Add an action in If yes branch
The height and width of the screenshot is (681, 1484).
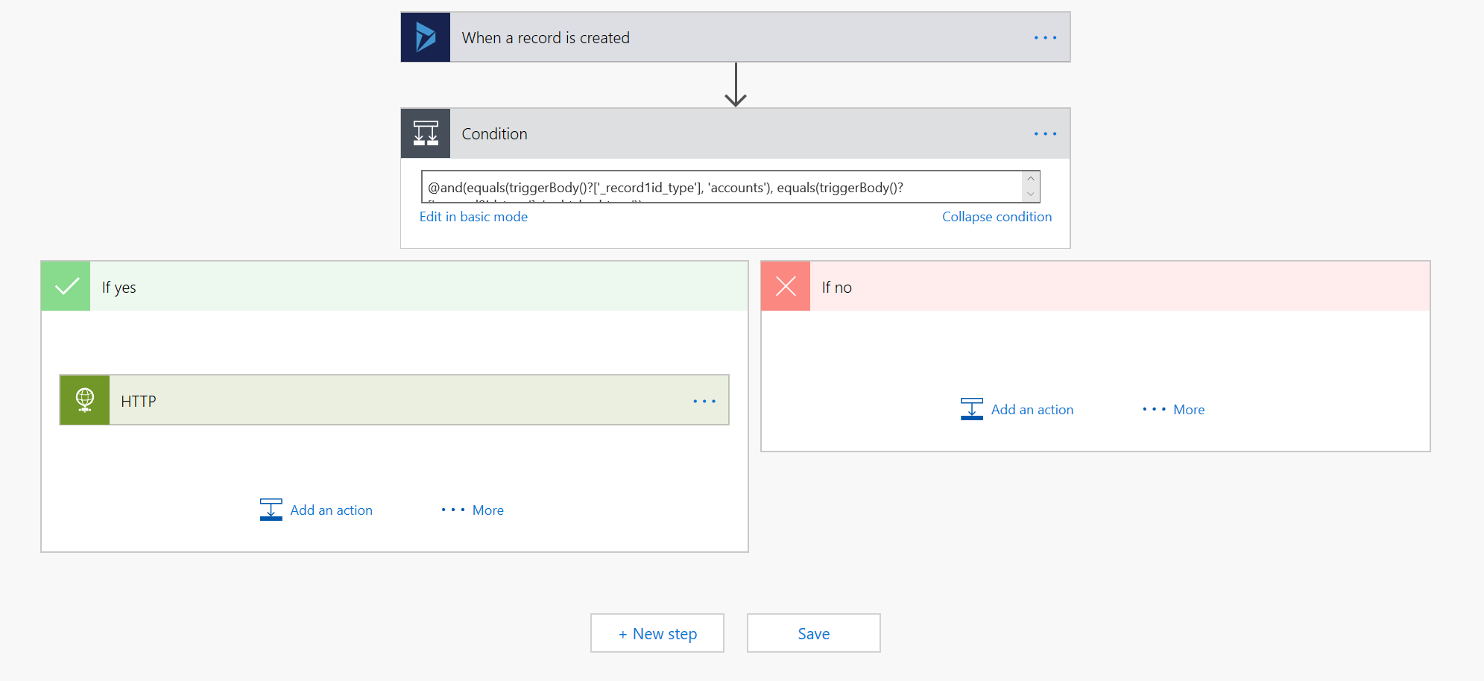point(331,510)
